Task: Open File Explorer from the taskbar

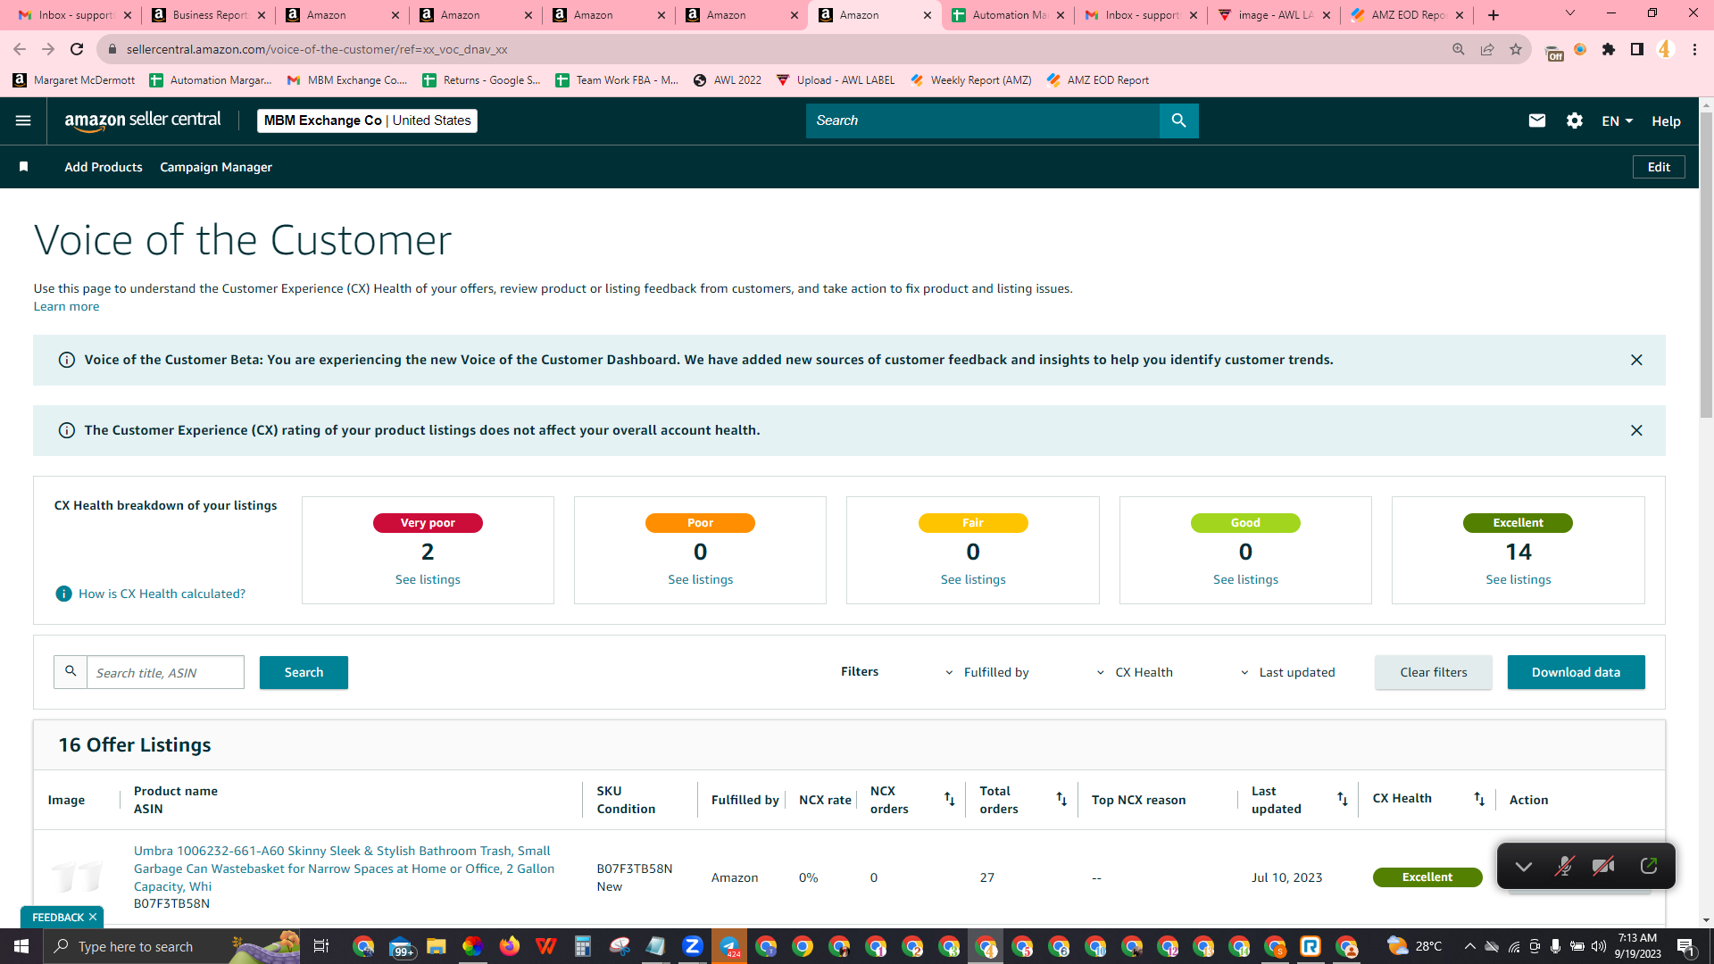Action: (x=436, y=946)
